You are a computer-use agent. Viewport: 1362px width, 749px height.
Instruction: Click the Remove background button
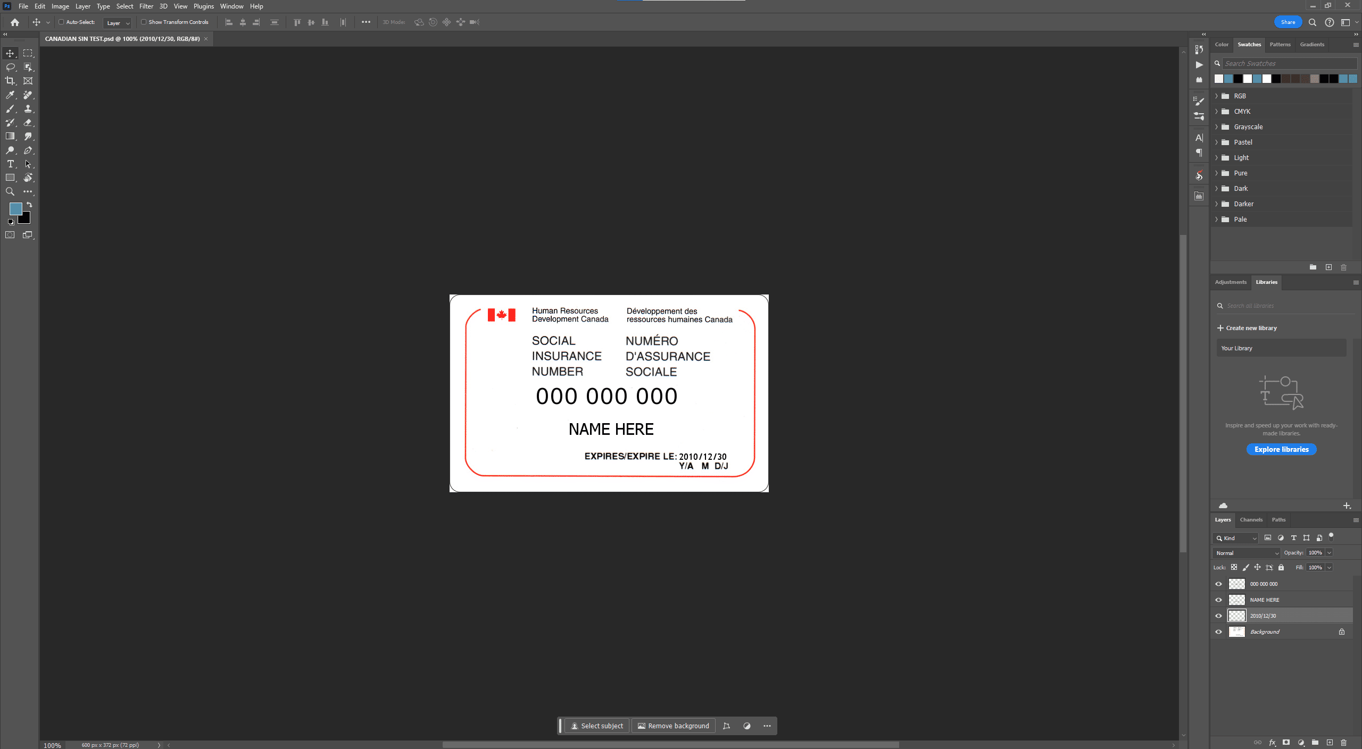click(673, 726)
